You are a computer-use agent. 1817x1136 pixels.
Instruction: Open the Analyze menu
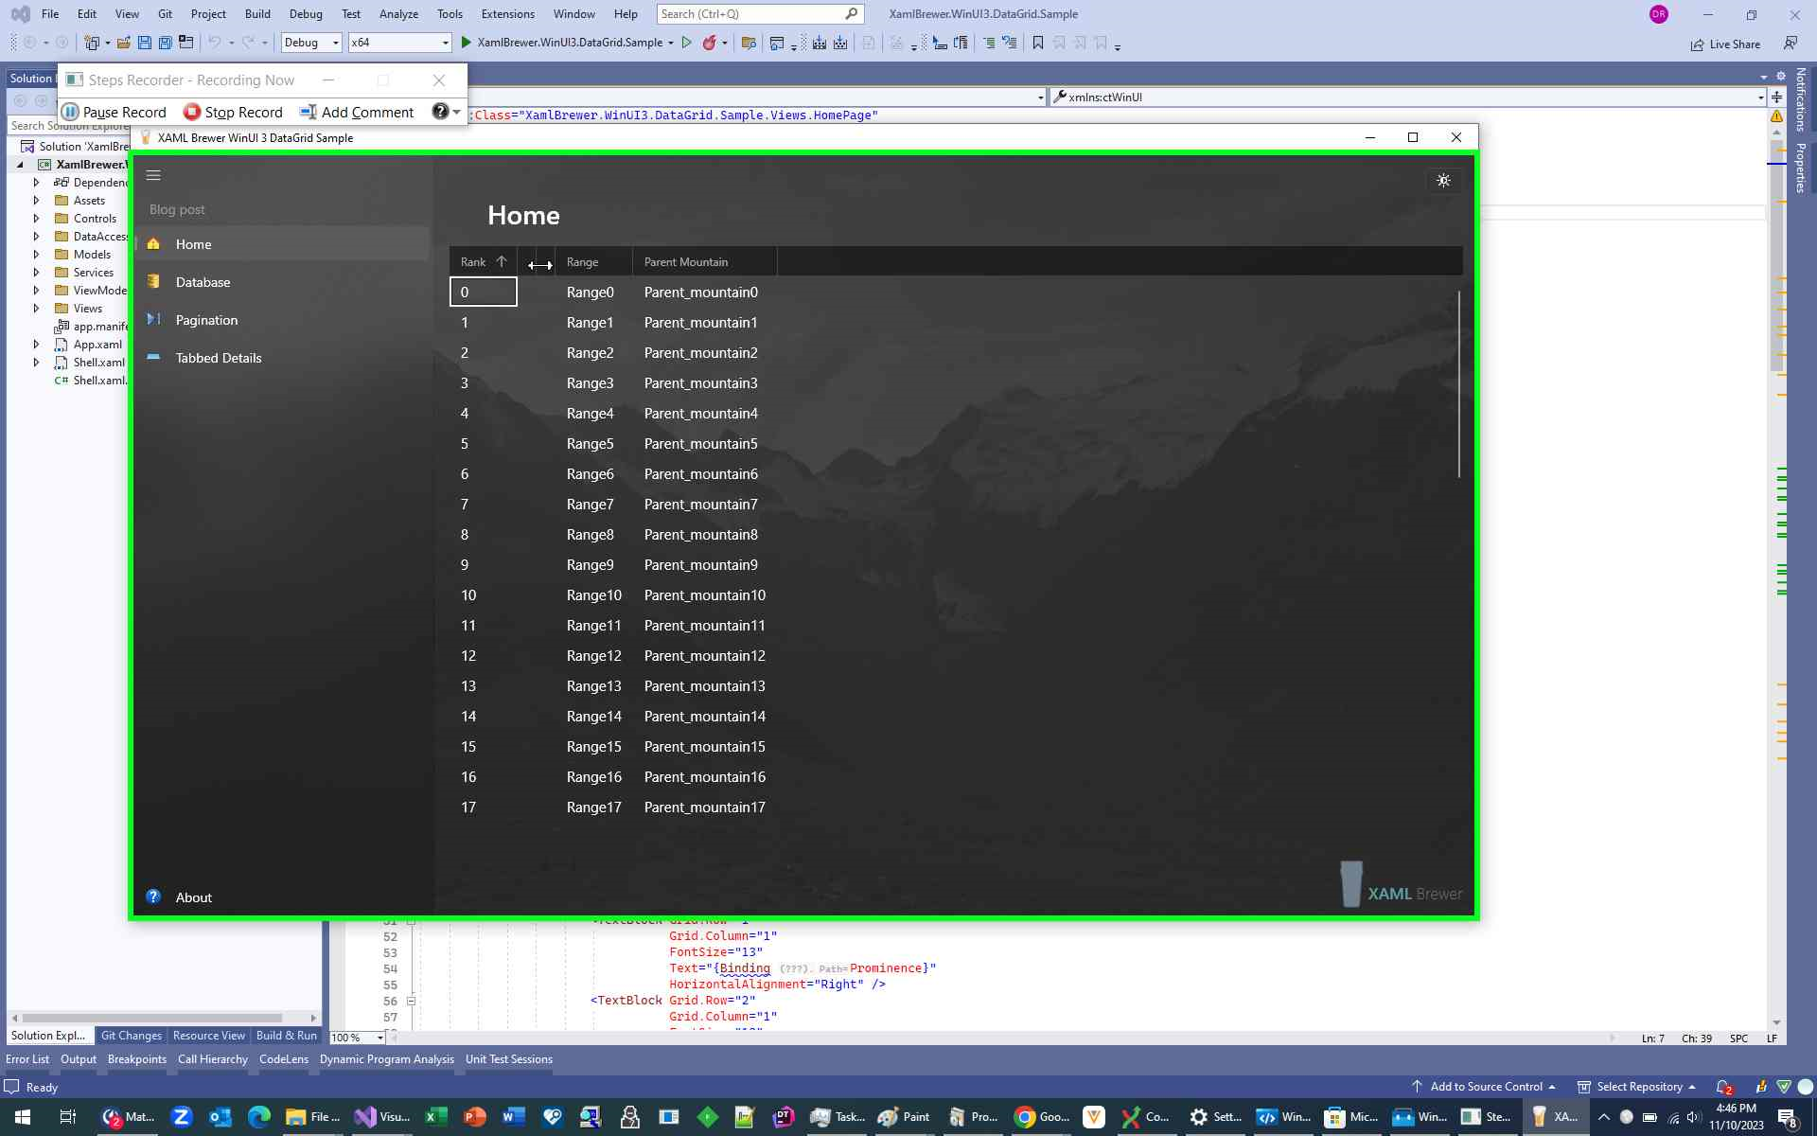tap(398, 14)
